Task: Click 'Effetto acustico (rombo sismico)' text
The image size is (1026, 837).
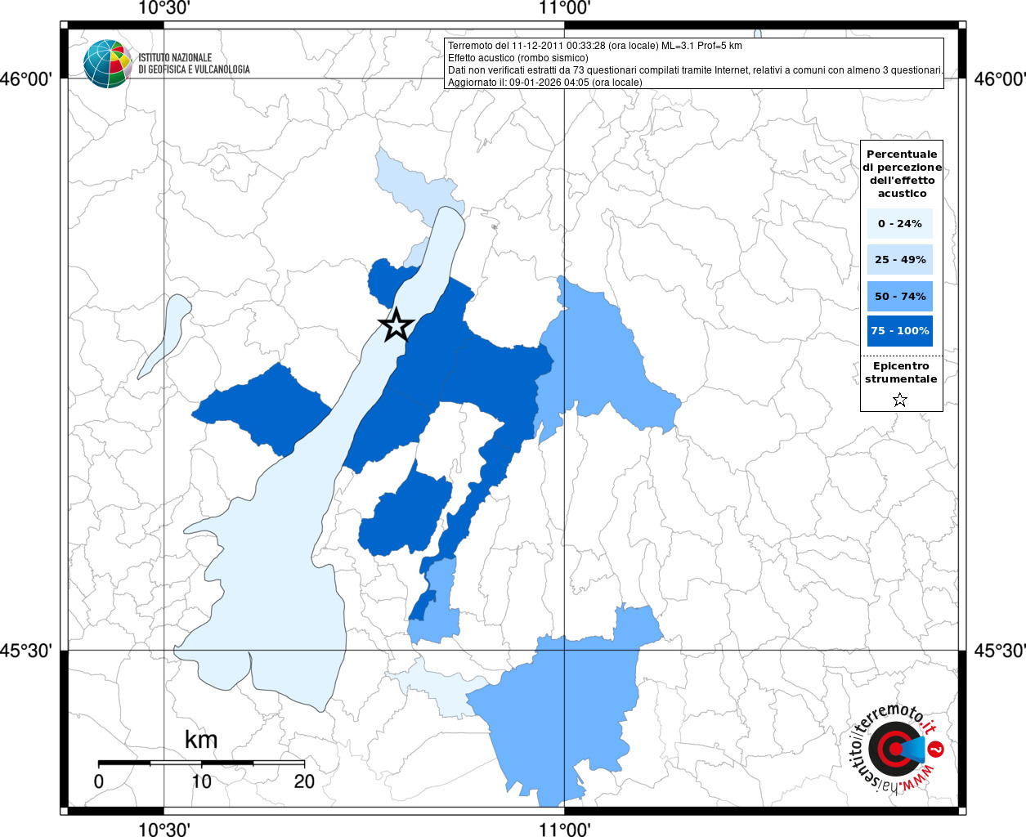Action: click(517, 58)
